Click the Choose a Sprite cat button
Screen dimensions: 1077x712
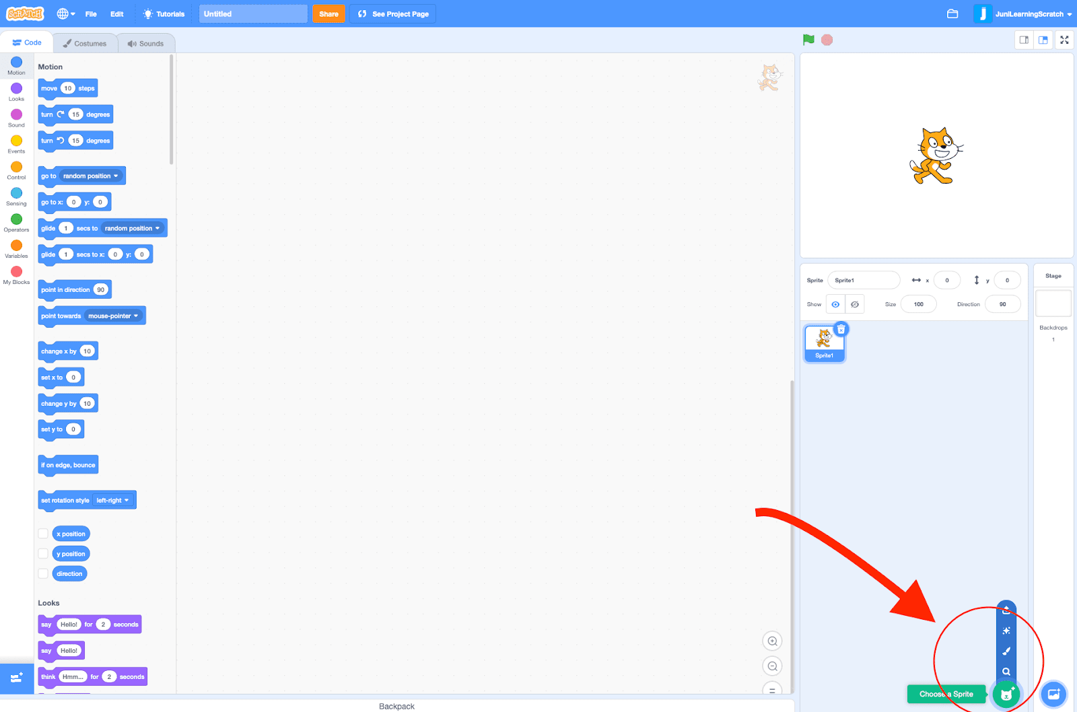[1006, 694]
